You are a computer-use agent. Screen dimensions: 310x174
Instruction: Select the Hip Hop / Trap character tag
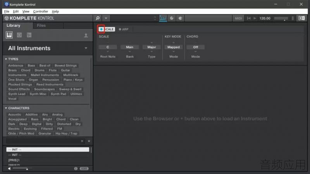(x=66, y=133)
